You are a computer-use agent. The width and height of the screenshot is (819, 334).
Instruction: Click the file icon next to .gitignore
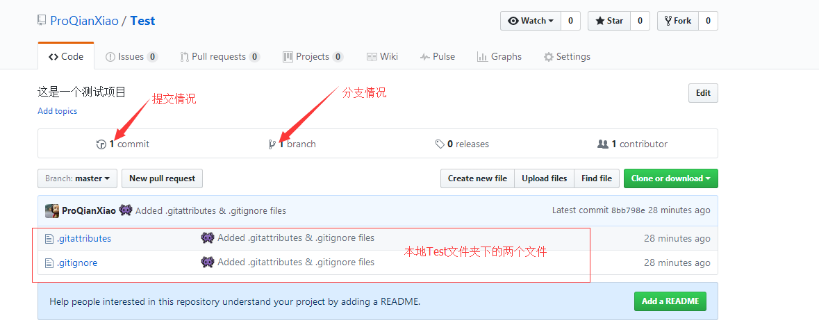pos(49,263)
